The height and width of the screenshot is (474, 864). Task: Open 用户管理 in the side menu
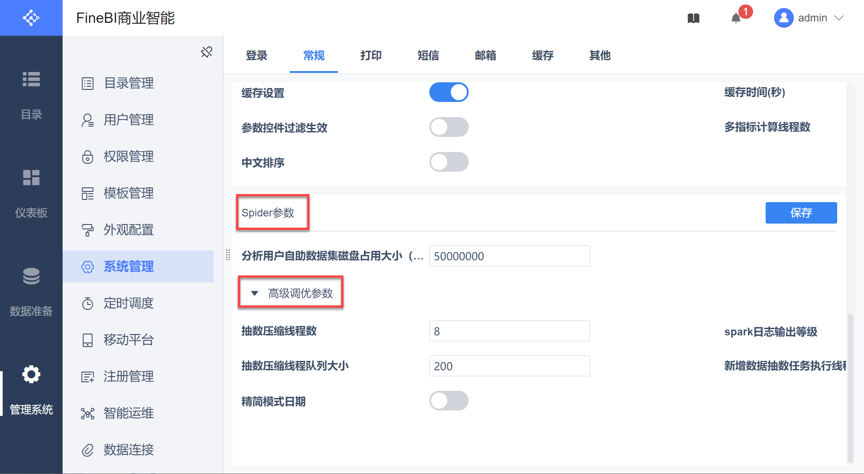coord(129,120)
